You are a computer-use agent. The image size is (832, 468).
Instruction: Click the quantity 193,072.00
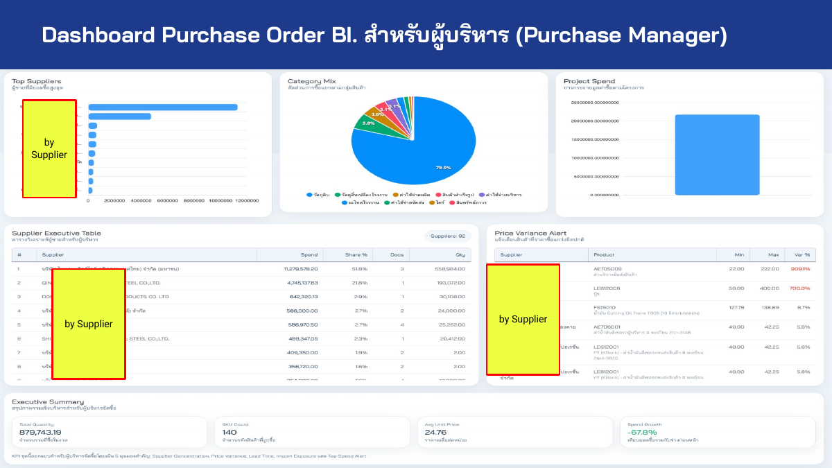451,283
